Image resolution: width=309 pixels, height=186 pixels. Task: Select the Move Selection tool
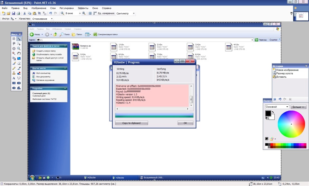pos(19,44)
